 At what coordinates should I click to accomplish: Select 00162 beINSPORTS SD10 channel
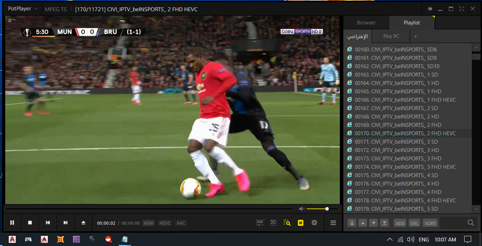(408, 66)
